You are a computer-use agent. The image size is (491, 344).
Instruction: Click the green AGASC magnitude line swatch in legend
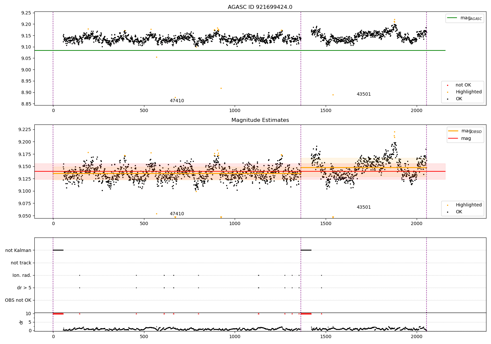tap(452, 18)
